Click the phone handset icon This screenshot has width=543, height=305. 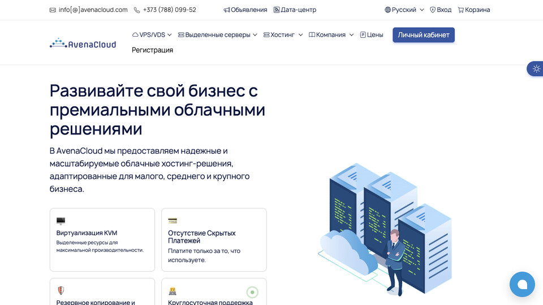[x=137, y=10]
